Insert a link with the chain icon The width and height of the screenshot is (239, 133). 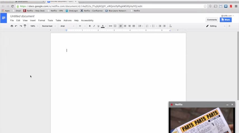coord(110,26)
